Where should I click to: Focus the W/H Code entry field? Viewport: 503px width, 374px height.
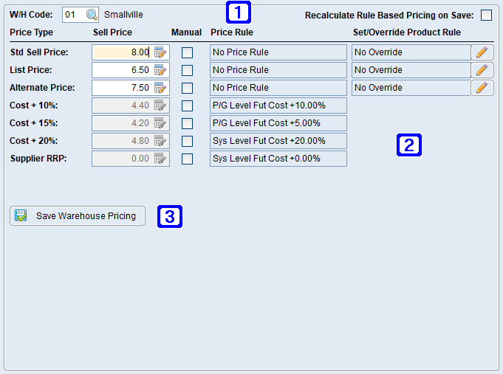click(72, 15)
